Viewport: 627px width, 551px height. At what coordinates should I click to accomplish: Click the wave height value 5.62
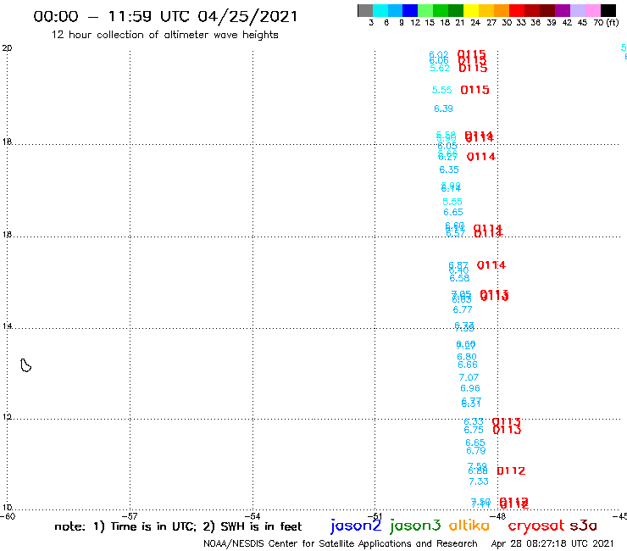click(x=440, y=68)
